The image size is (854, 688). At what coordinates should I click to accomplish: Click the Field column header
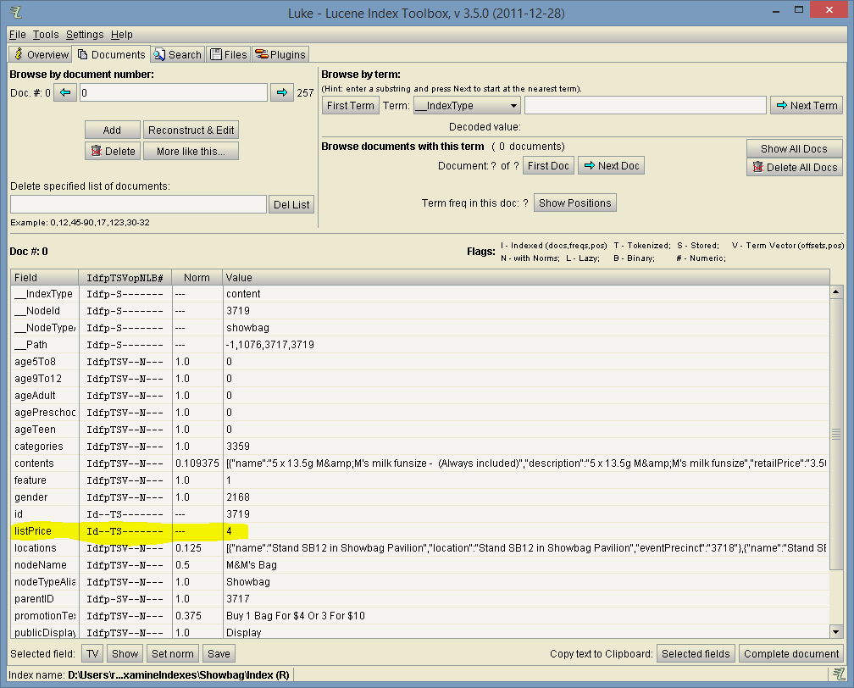click(x=44, y=277)
